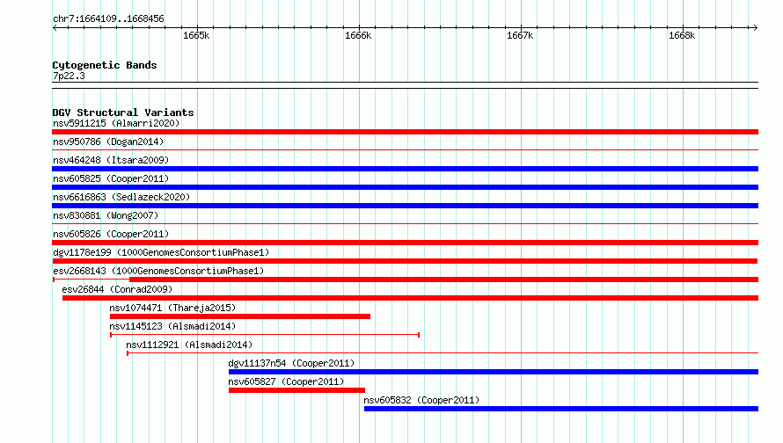Open nsv605827 (Cooper2011) label
Image resolution: width=783 pixels, height=443 pixels.
tap(286, 381)
